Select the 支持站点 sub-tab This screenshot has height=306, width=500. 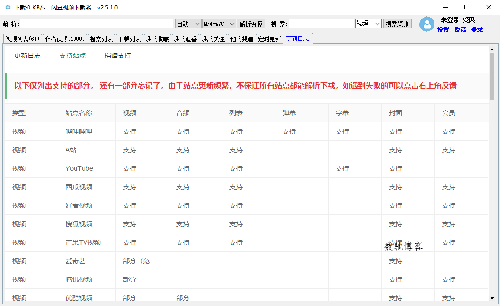tap(72, 56)
